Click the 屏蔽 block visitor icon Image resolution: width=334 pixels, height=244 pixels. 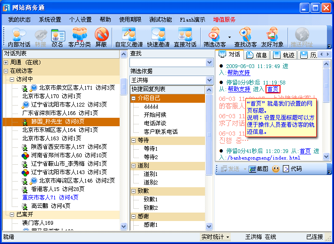tap(101, 37)
